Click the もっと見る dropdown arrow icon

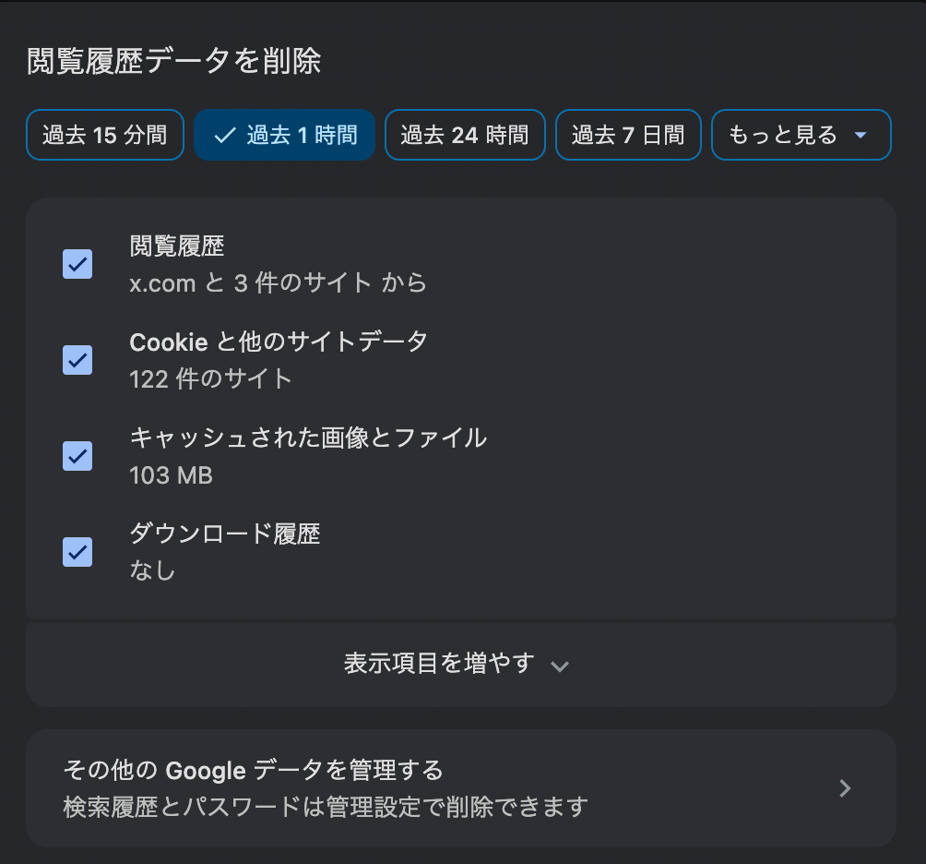(x=861, y=136)
